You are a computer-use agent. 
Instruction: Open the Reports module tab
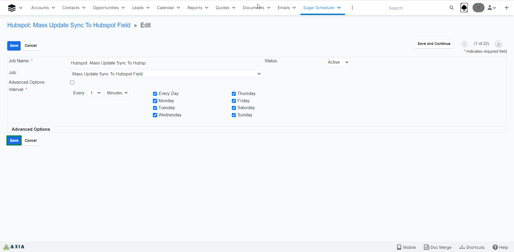195,8
